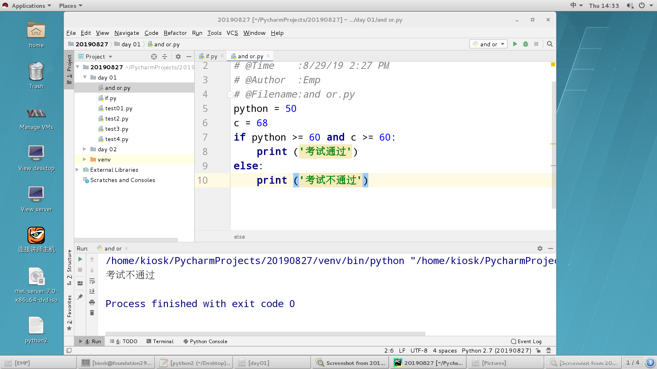
Task: Close the if.py editor tab
Action: 222,56
